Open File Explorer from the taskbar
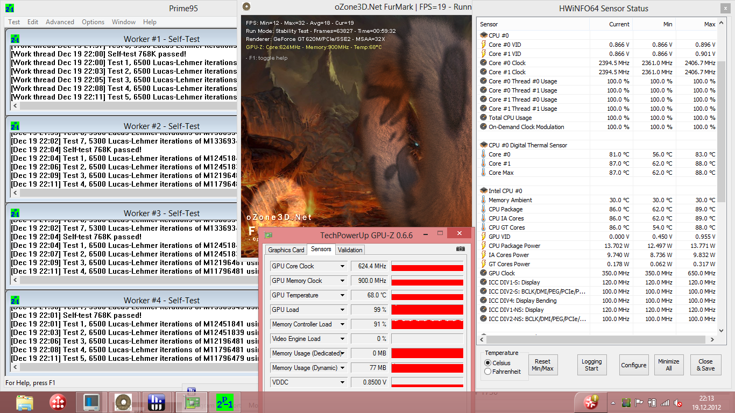The width and height of the screenshot is (735, 413). (25, 402)
